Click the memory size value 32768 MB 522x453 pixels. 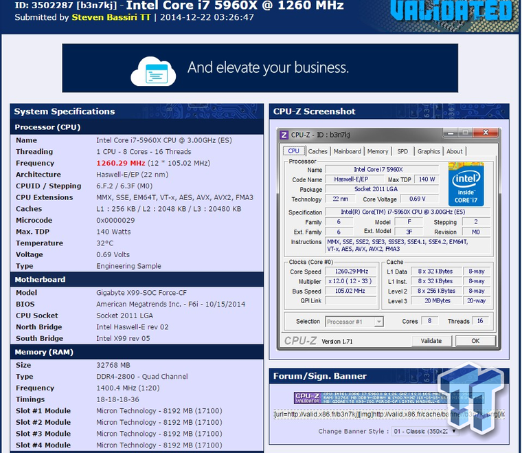point(113,365)
